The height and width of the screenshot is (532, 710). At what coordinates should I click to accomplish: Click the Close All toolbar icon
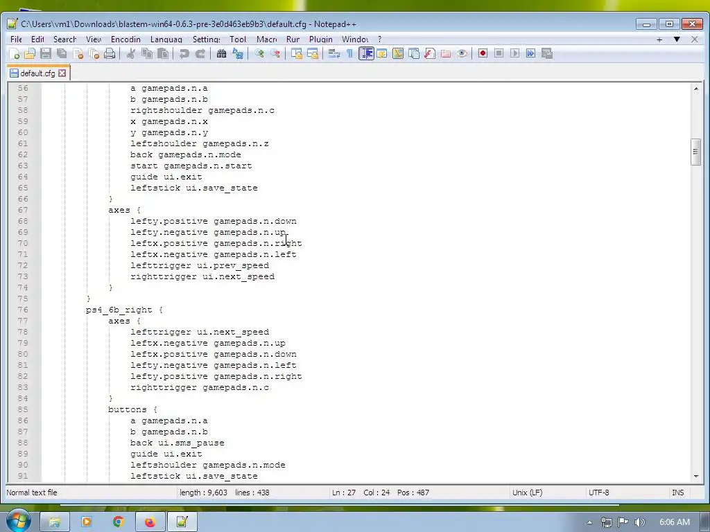(x=94, y=54)
